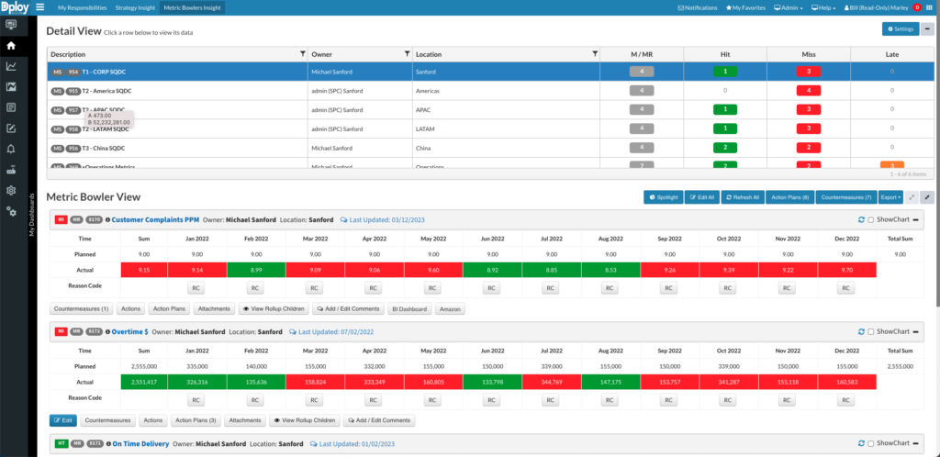The height and width of the screenshot is (457, 940).
Task: Click the expand arrows icon beside Export
Action: (x=912, y=197)
